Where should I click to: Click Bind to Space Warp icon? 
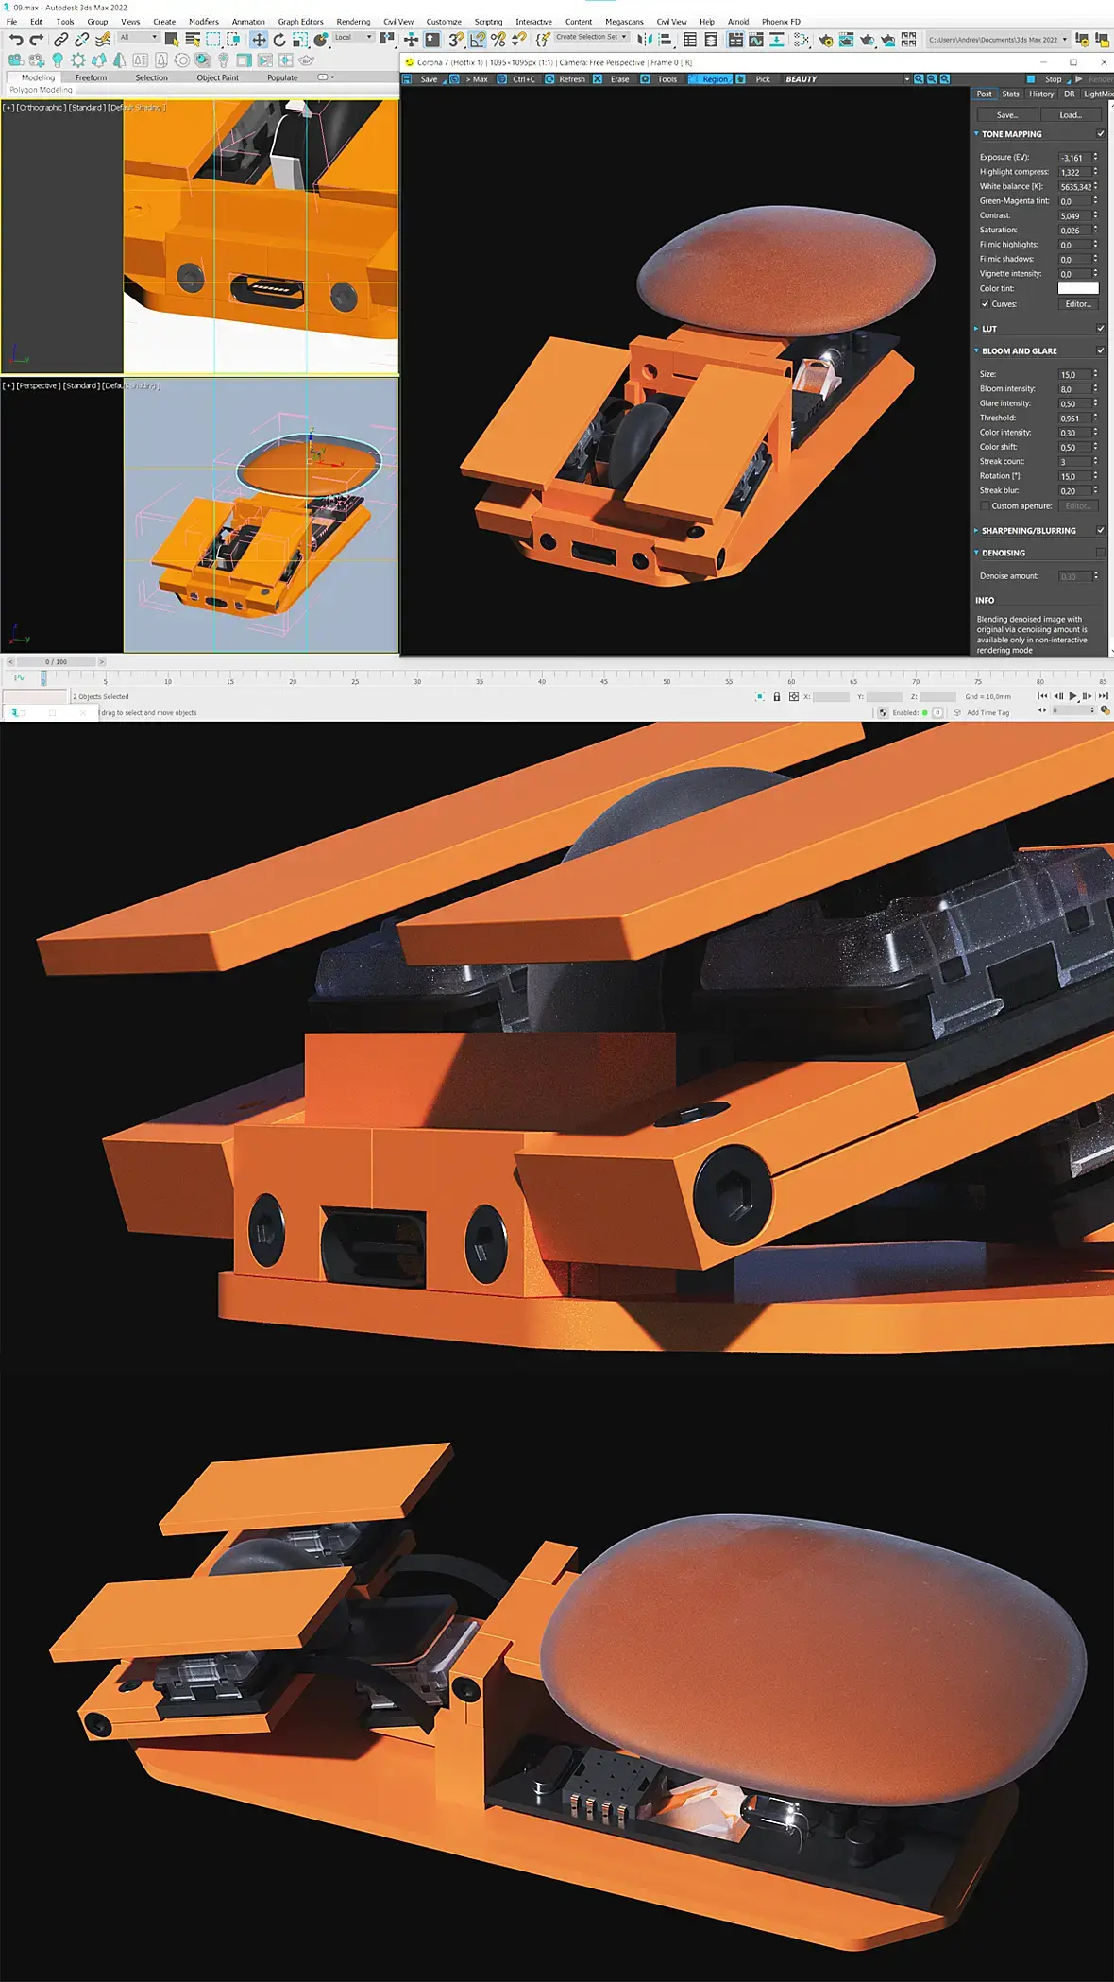tap(102, 39)
